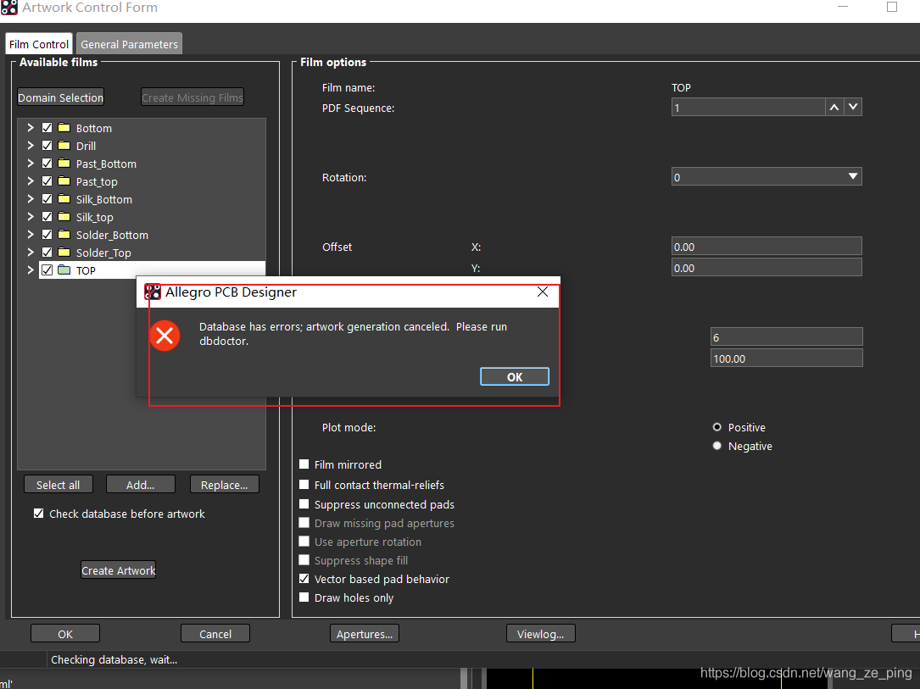
Task: Expand the Bottom film entry
Action: 31,127
